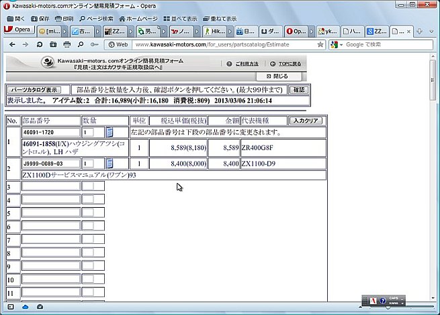Click the 保存 save toolbar item
This screenshot has height=315, width=440.
pyautogui.click(x=40, y=19)
